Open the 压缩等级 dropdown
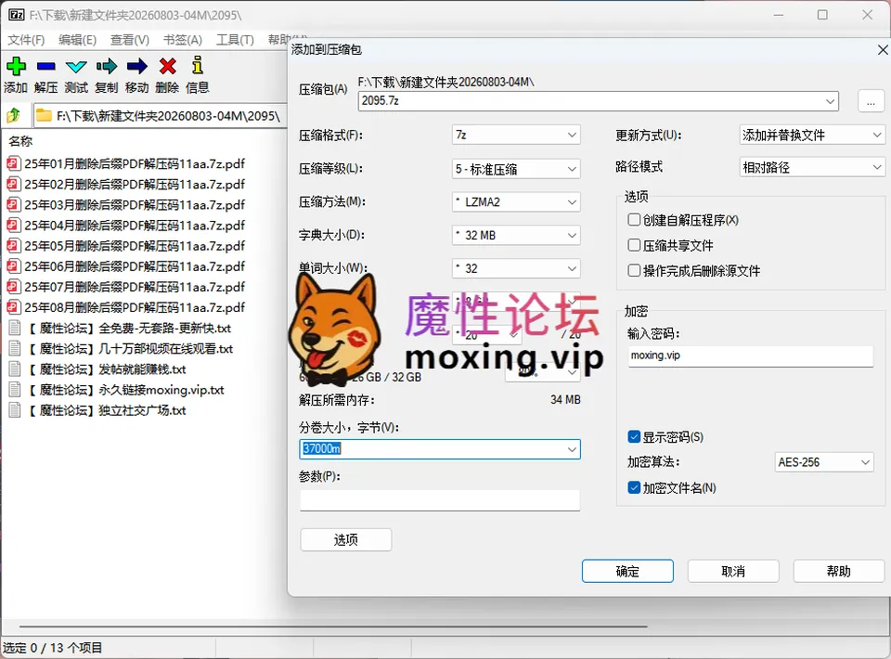This screenshot has width=891, height=659. click(x=516, y=169)
